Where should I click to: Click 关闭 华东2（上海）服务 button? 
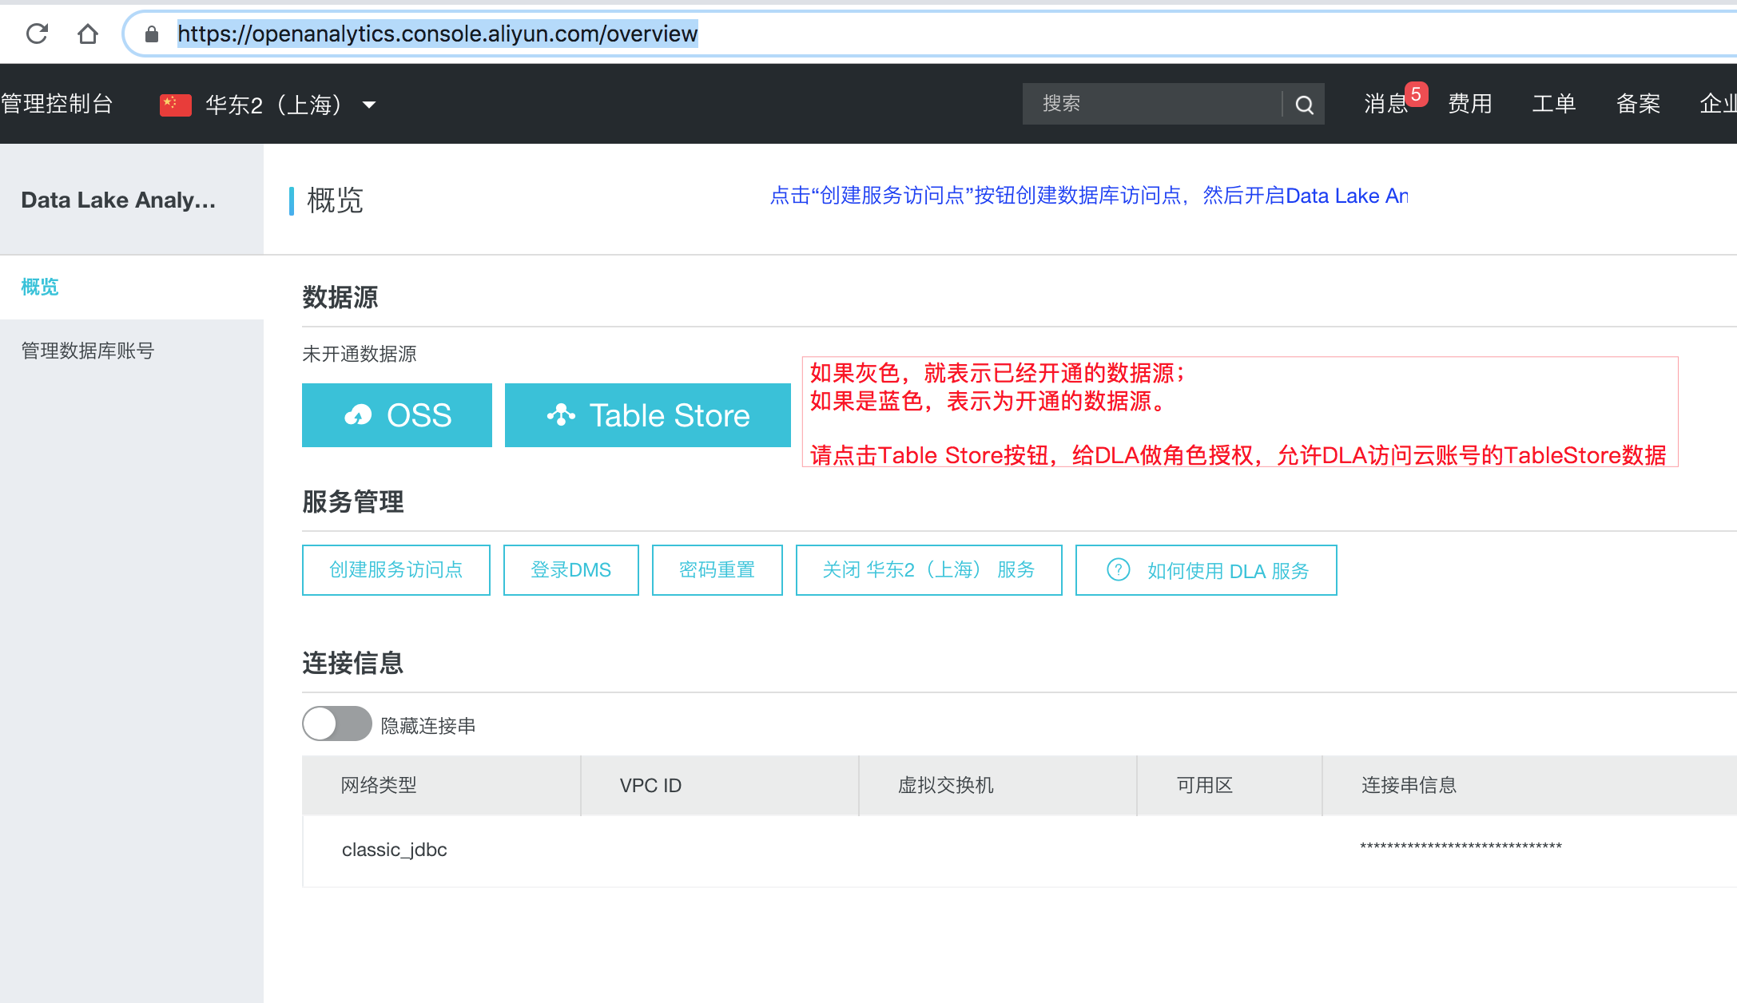[x=929, y=570]
